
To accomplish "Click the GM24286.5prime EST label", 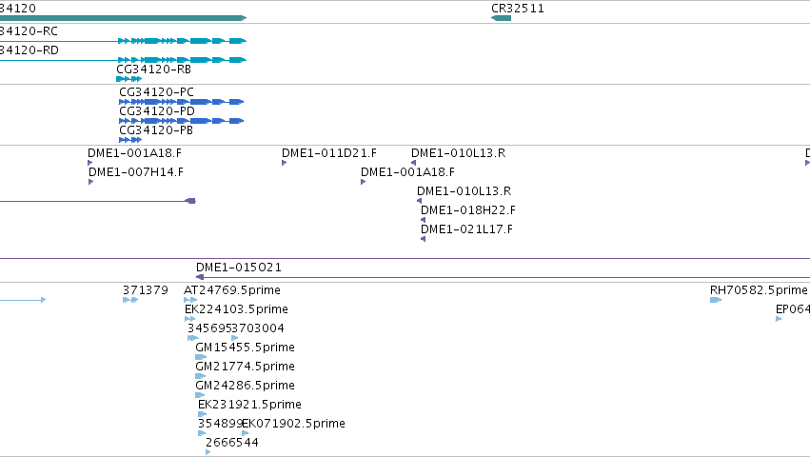I will 246,386.
